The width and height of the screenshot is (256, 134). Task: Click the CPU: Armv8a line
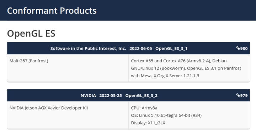click(144, 108)
